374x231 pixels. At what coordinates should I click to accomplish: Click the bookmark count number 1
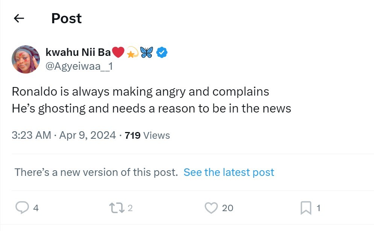click(x=318, y=208)
